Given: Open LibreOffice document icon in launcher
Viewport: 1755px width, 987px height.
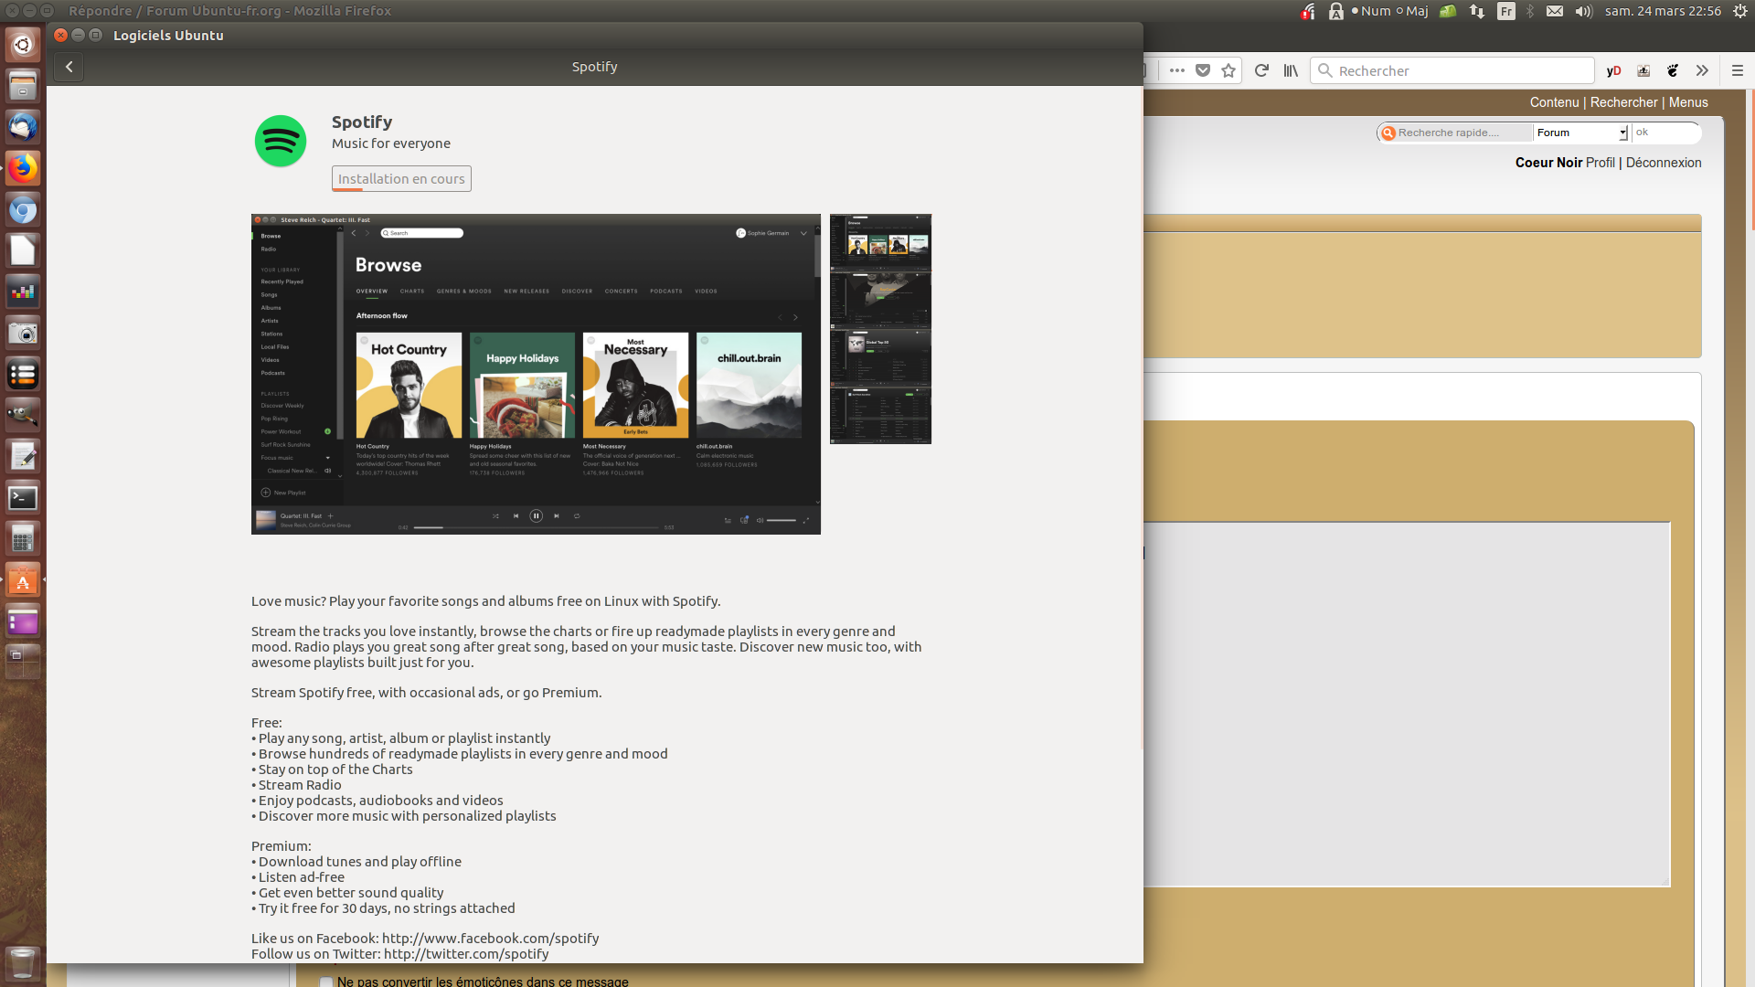Looking at the screenshot, I should point(23,250).
